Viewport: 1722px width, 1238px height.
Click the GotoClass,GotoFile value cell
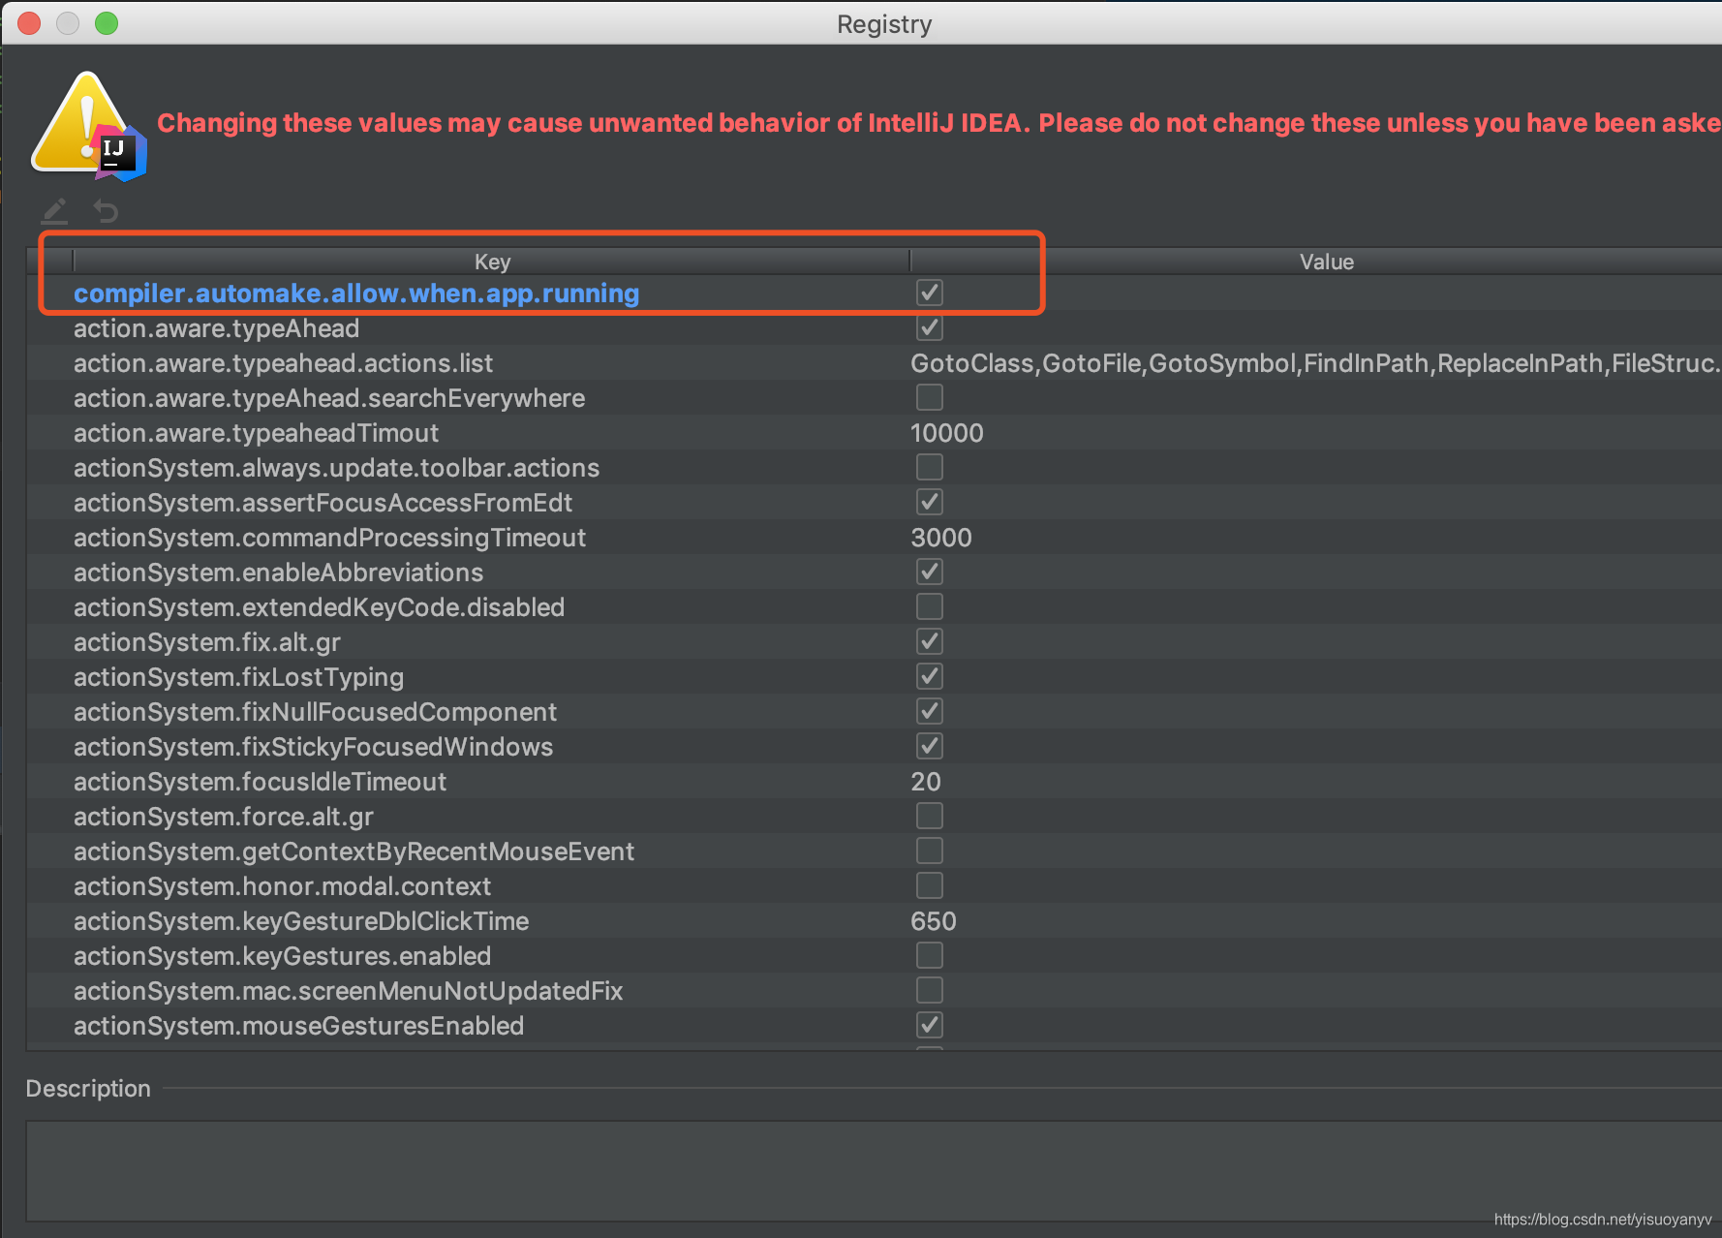click(1315, 363)
